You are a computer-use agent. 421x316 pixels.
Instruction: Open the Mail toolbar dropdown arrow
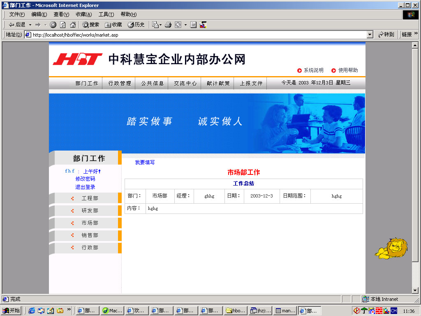(160, 25)
